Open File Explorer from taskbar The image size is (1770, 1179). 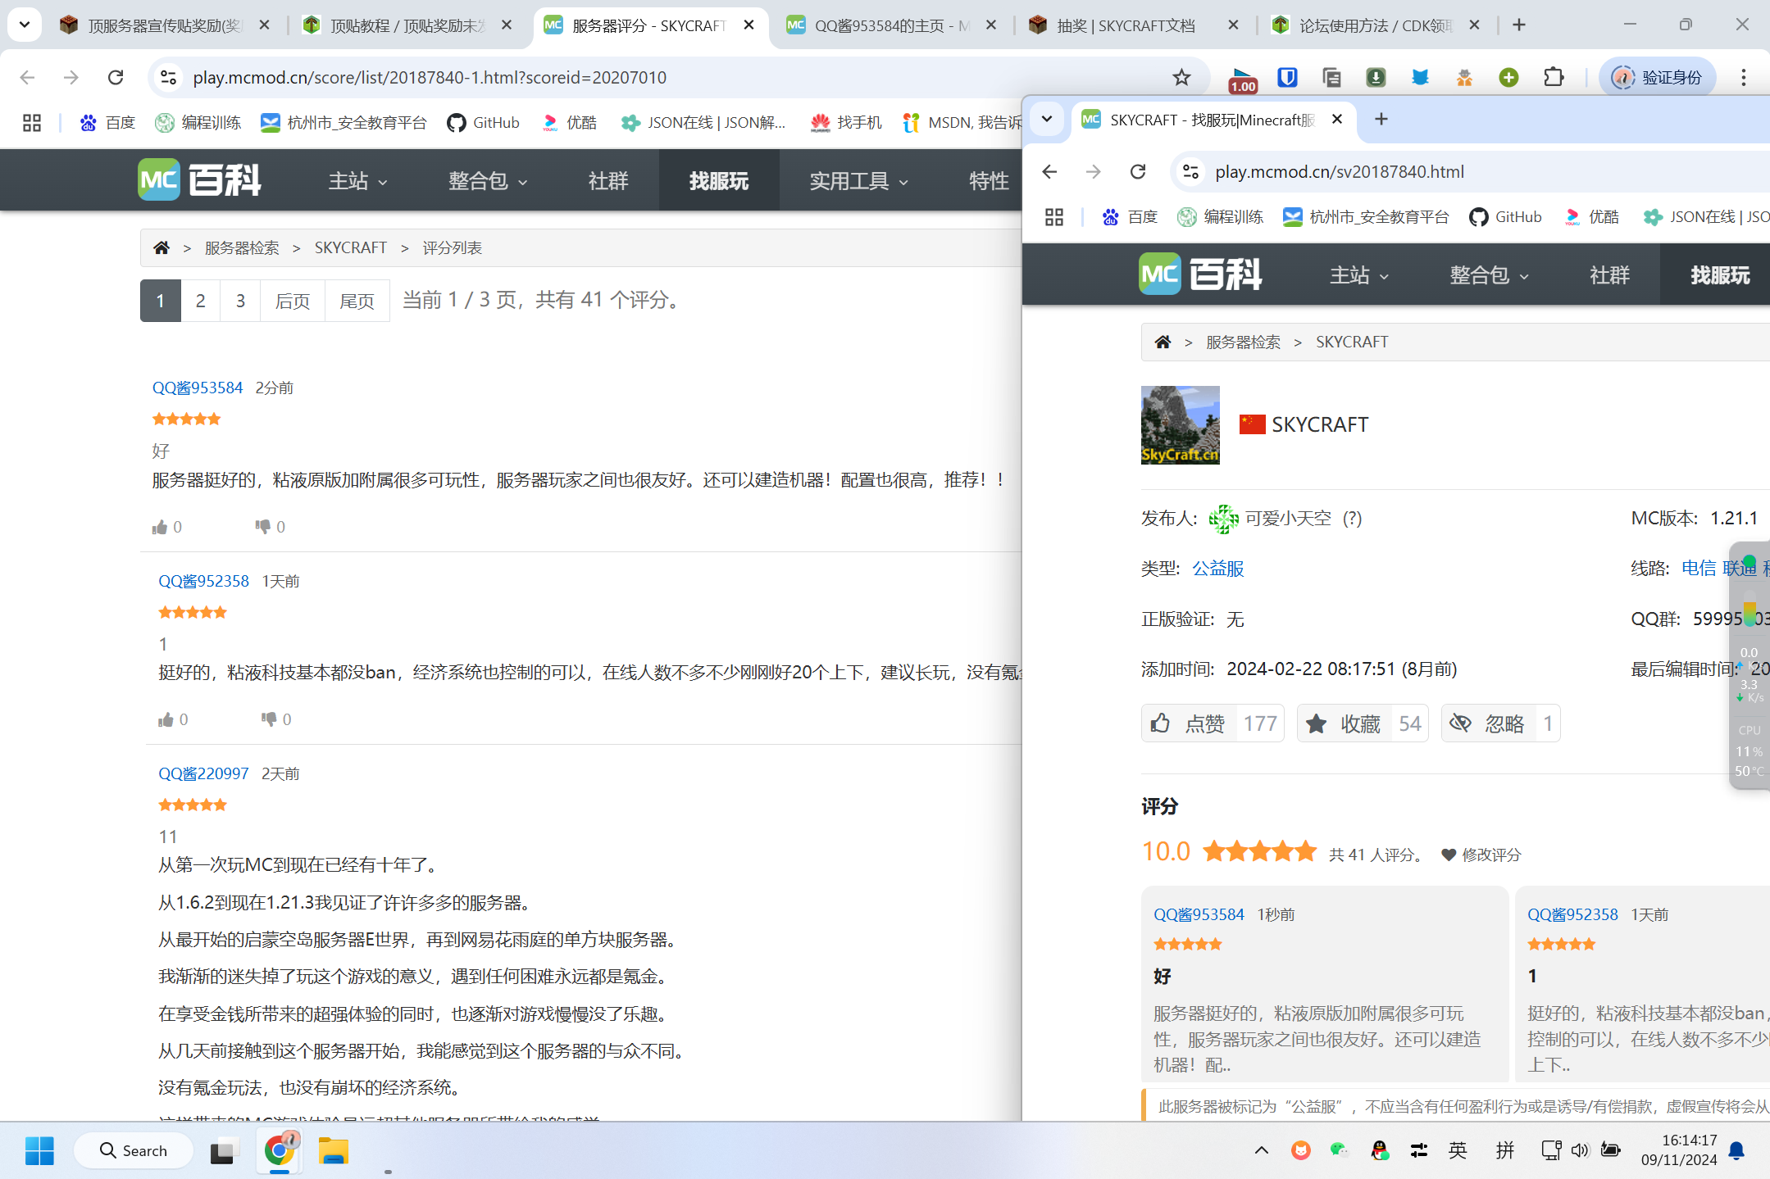click(x=334, y=1150)
